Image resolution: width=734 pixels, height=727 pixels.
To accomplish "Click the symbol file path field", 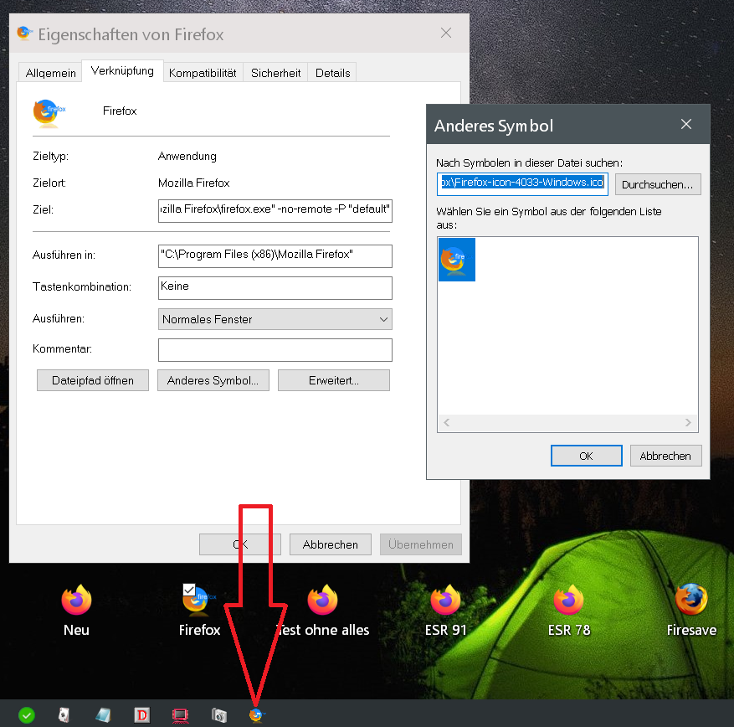I will tap(522, 183).
